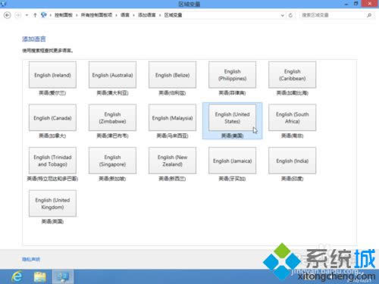Image resolution: width=379 pixels, height=284 pixels.
Task: Select the English (Caribbean) tile
Action: (x=292, y=75)
